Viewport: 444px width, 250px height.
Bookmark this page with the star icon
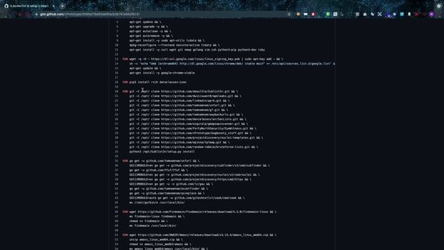point(289,14)
